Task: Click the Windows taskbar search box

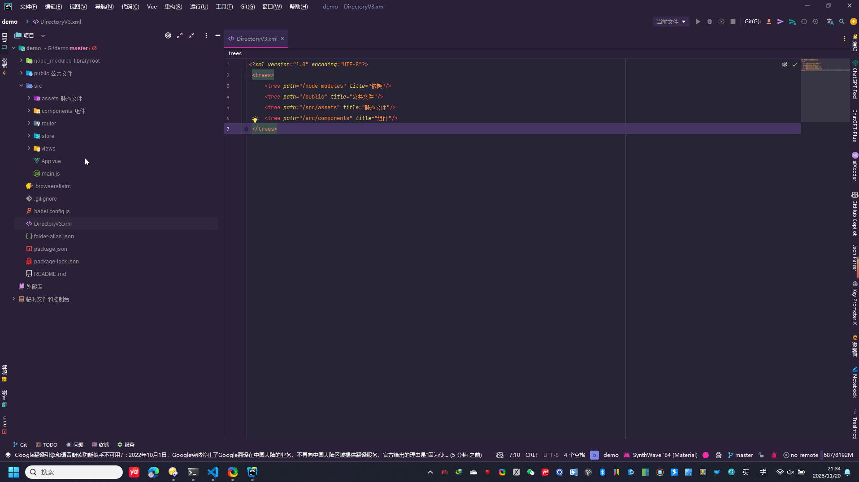Action: click(x=74, y=472)
